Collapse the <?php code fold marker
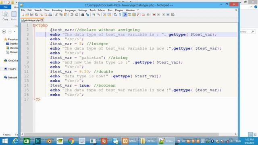258x145 pixels. click(x=34, y=25)
